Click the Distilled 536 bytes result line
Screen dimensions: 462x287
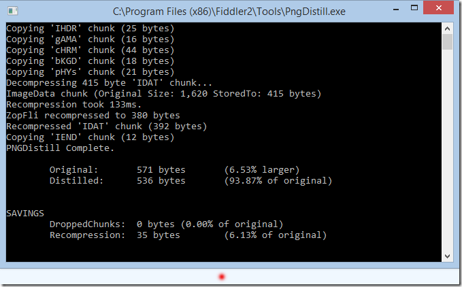click(191, 181)
